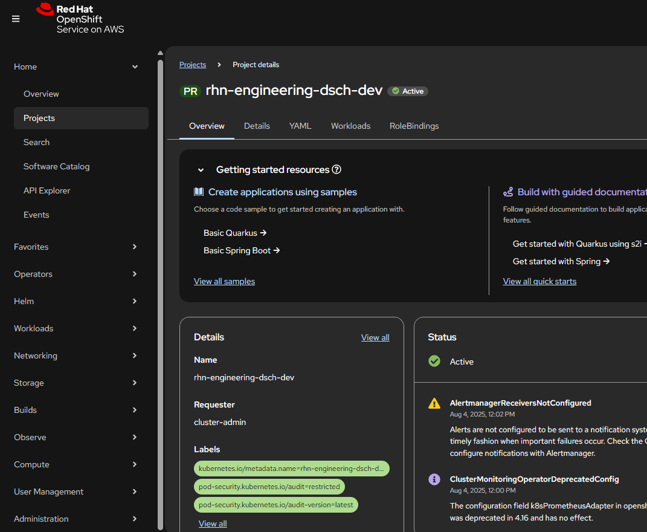
Task: Open the RoleBindings tab
Action: point(414,126)
